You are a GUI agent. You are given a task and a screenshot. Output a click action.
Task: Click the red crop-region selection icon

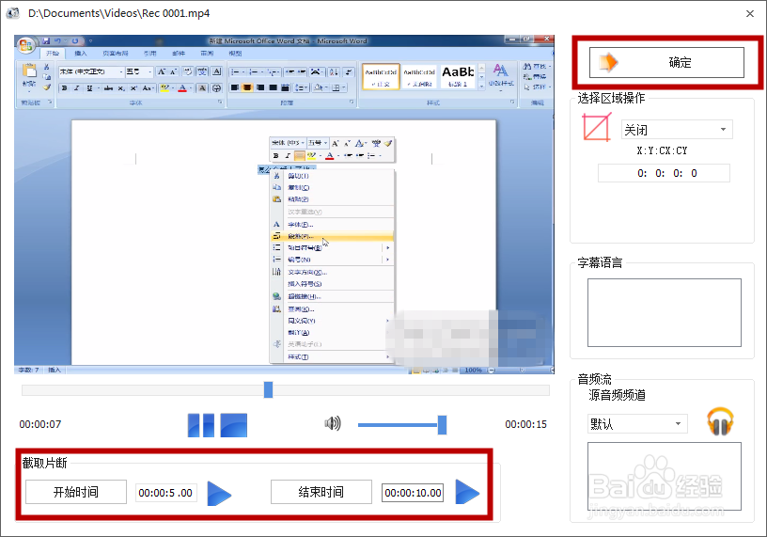597,127
